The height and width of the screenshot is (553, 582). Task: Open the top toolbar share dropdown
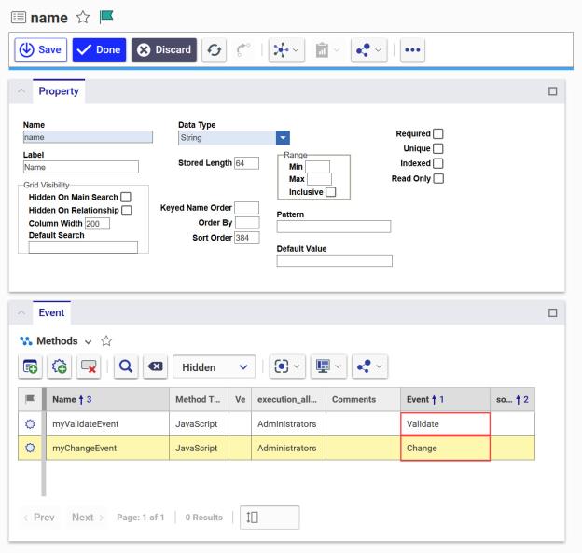pos(369,49)
